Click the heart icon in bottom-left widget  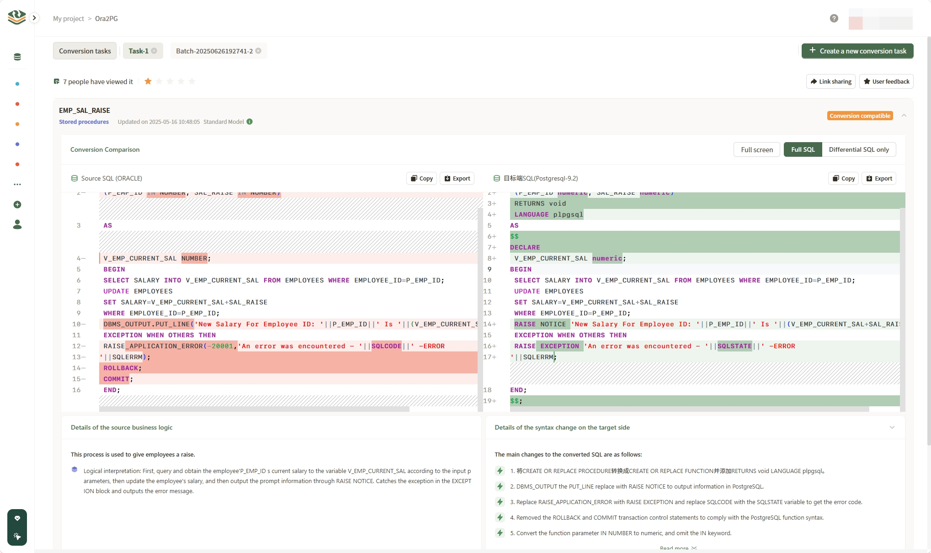point(17,518)
